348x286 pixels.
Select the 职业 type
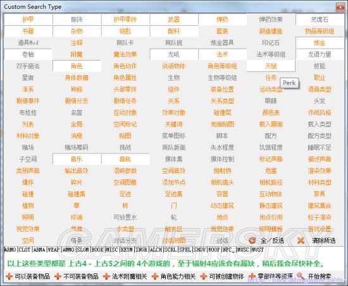320,78
